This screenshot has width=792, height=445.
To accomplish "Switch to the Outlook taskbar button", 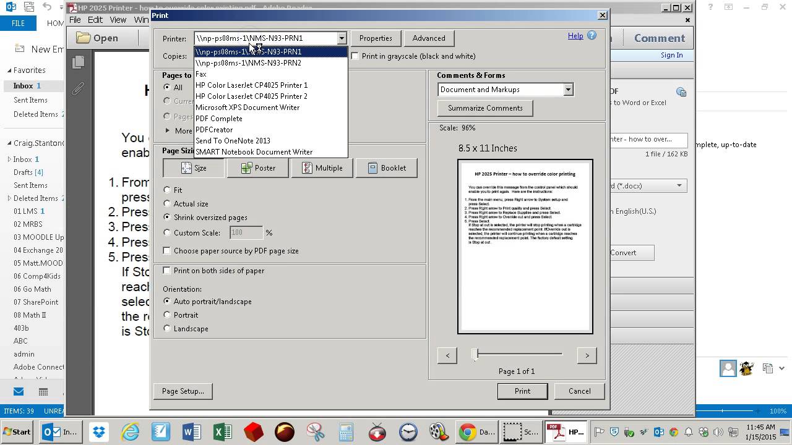I will (x=61, y=432).
